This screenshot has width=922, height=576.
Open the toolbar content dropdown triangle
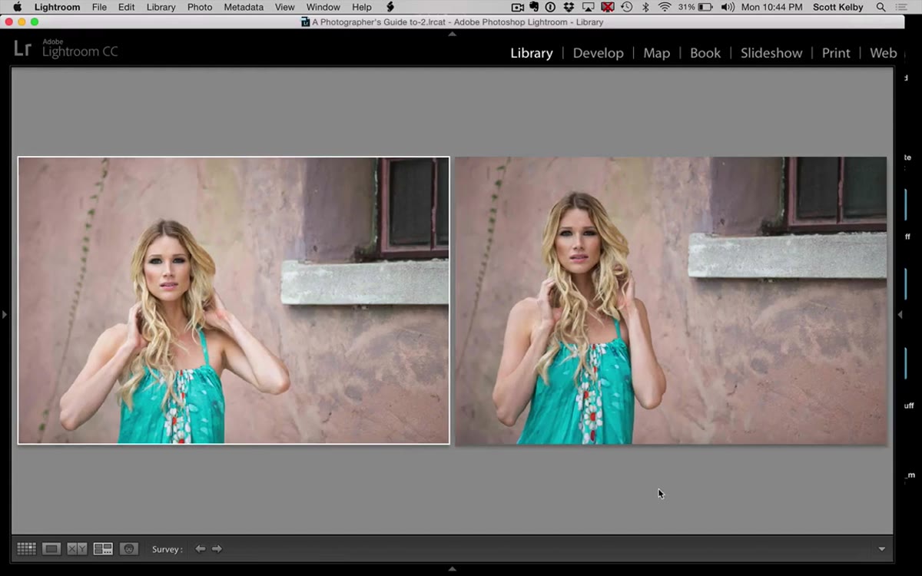pyautogui.click(x=881, y=549)
